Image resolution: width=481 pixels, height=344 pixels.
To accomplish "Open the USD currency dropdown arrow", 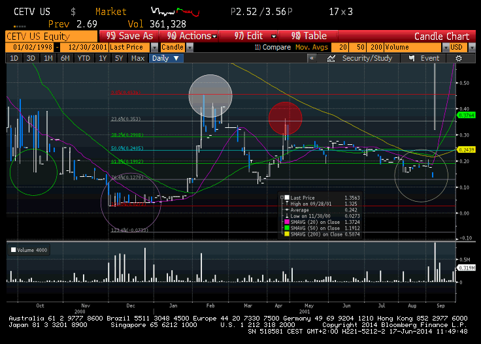I will [x=472, y=48].
